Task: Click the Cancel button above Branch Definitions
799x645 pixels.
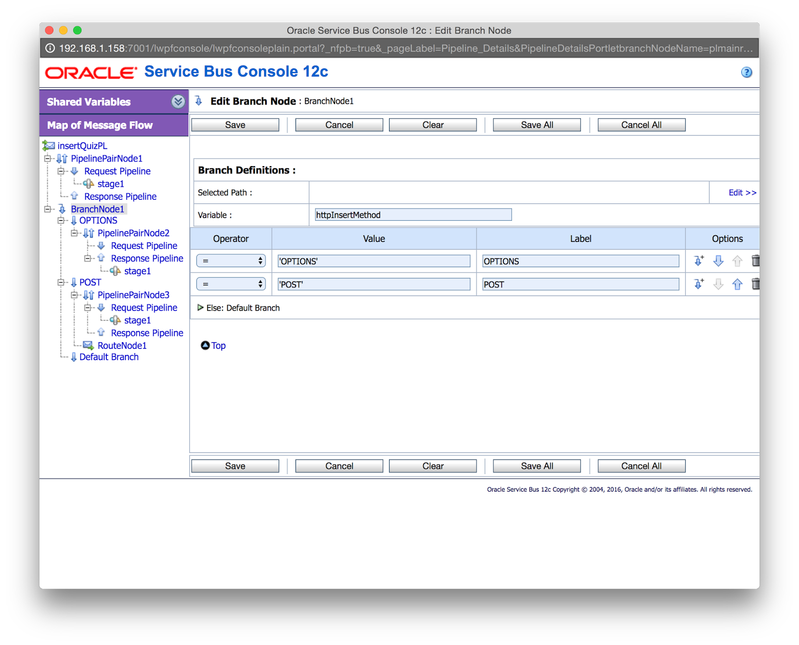Action: click(x=339, y=125)
